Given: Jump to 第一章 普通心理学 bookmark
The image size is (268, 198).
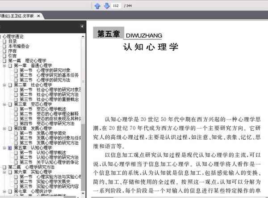Looking at the screenshot, I should [33, 65].
